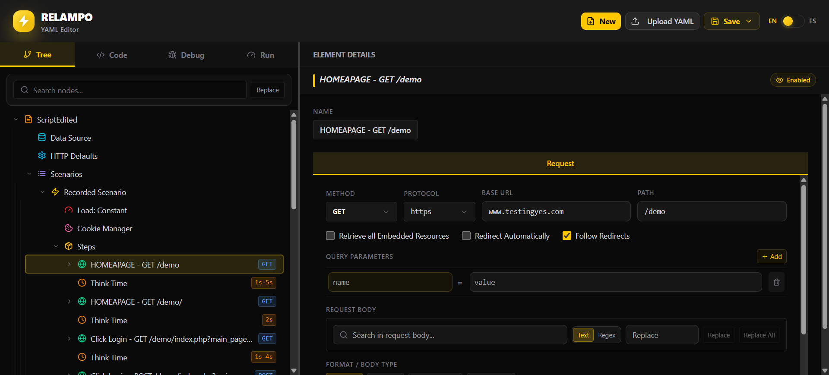Image resolution: width=829 pixels, height=375 pixels.
Task: Collapse the Scenarios node
Action: tap(29, 174)
